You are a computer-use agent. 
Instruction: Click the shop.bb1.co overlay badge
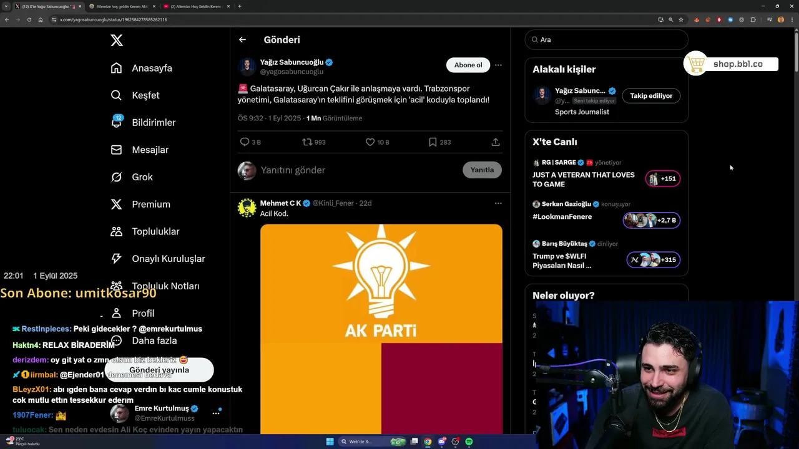[x=731, y=64]
